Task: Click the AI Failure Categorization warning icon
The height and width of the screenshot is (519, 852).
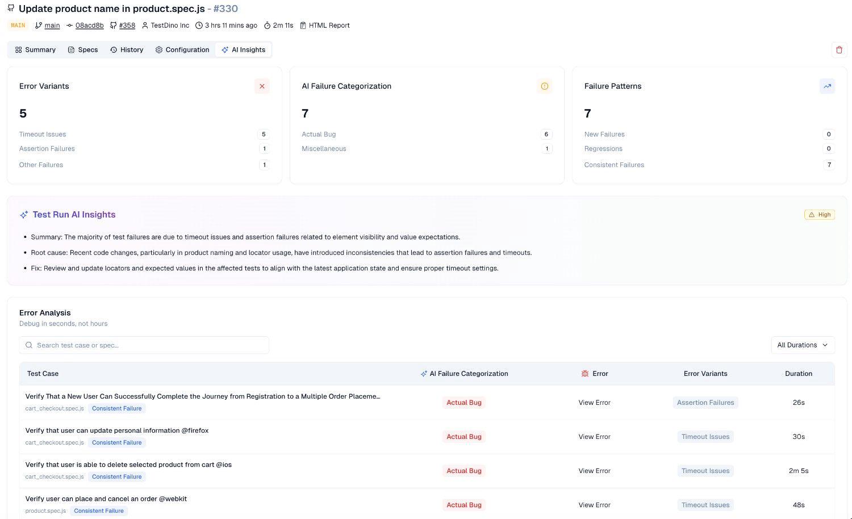Action: coord(544,86)
